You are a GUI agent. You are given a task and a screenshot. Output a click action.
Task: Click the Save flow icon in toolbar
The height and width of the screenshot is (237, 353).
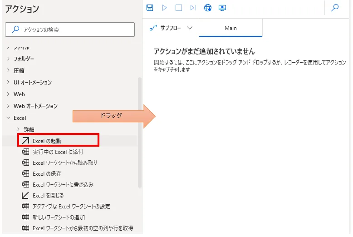click(150, 8)
